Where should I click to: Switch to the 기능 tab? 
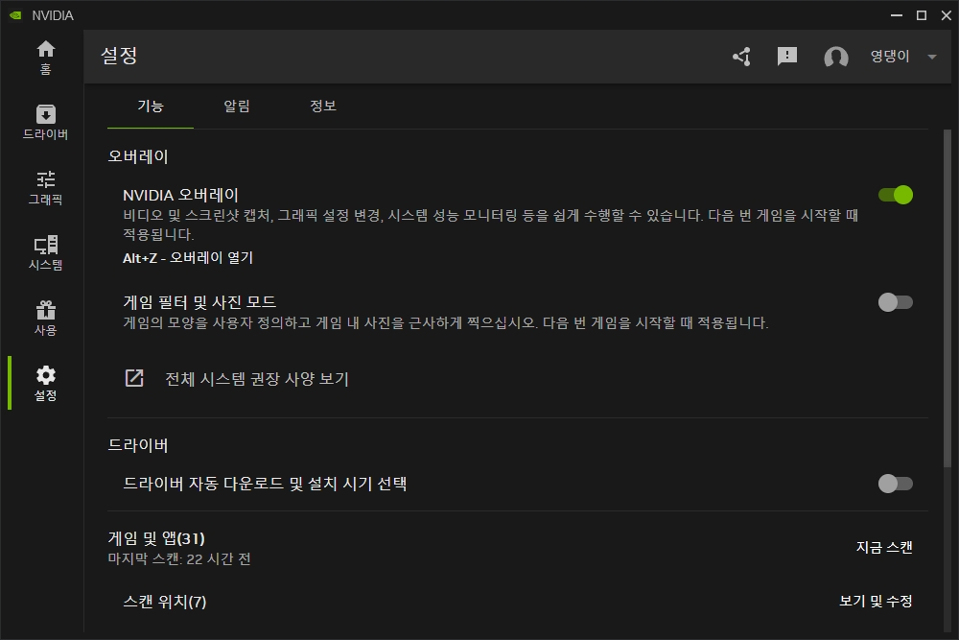click(x=151, y=107)
